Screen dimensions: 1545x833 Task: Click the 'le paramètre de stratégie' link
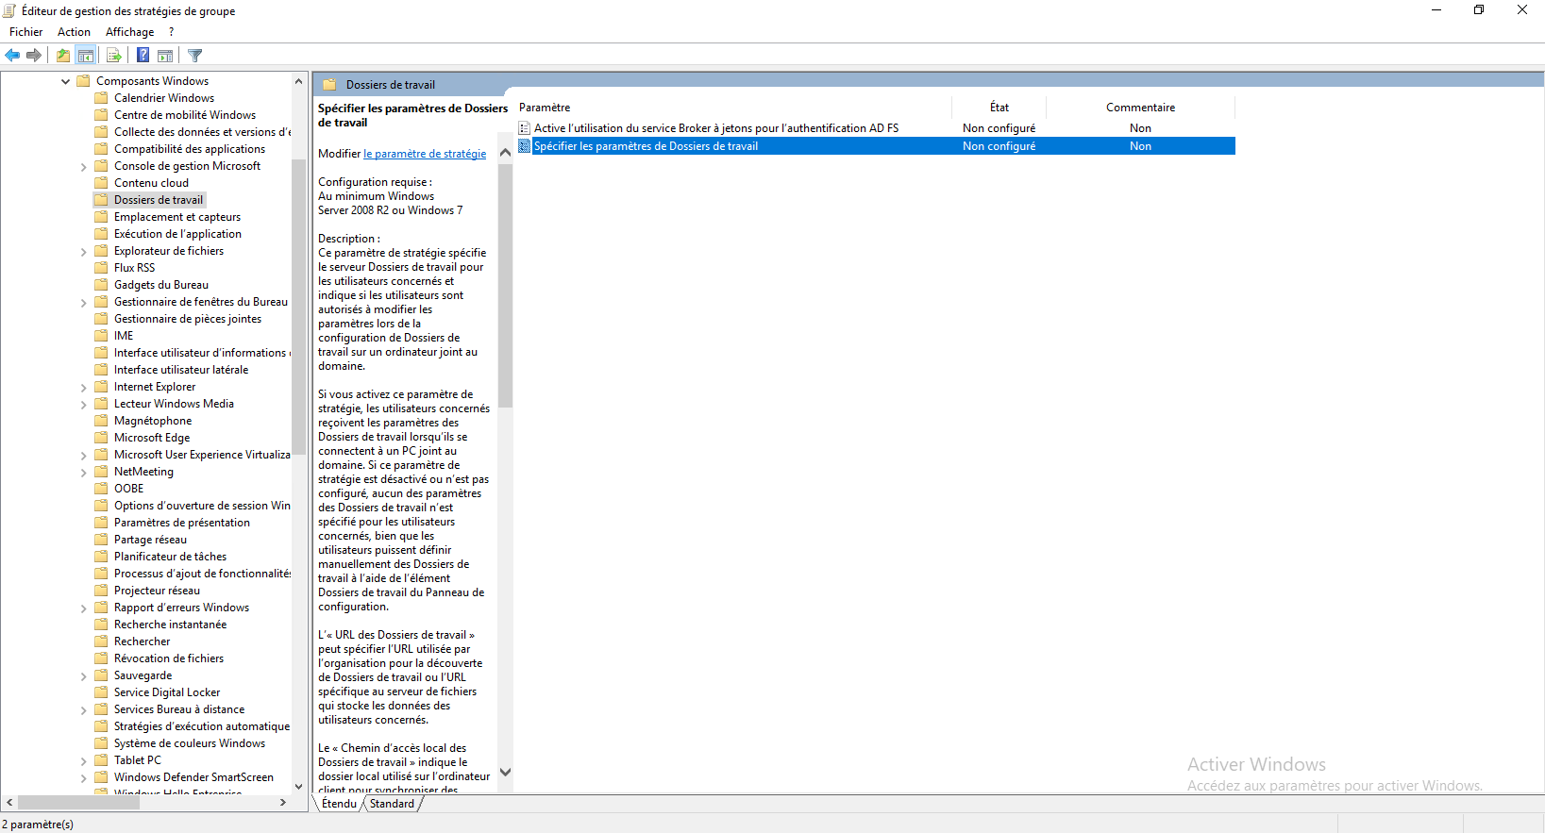point(425,154)
